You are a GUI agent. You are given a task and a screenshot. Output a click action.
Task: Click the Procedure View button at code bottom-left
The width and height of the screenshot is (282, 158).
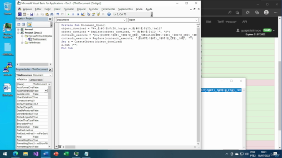pyautogui.click(x=56, y=147)
